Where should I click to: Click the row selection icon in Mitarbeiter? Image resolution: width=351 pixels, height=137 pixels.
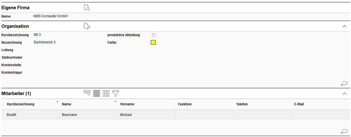pyautogui.click(x=87, y=93)
